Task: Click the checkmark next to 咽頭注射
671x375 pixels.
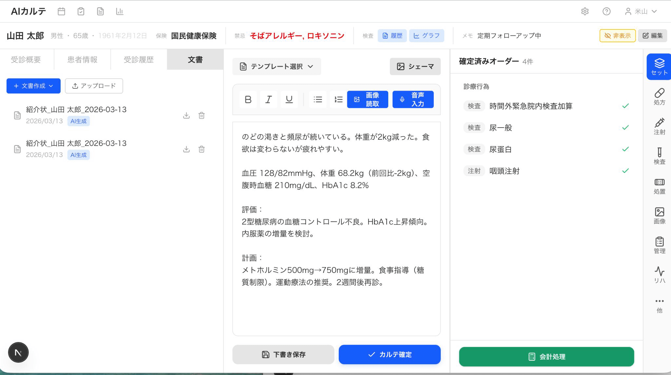Action: click(x=625, y=171)
